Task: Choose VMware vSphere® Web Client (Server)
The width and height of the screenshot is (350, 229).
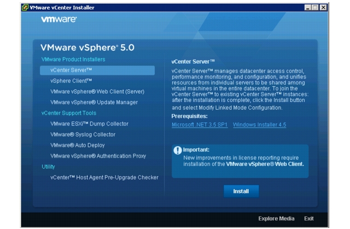Action: tap(97, 92)
